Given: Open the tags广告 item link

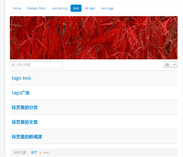Looking at the screenshot, I should [21, 93].
